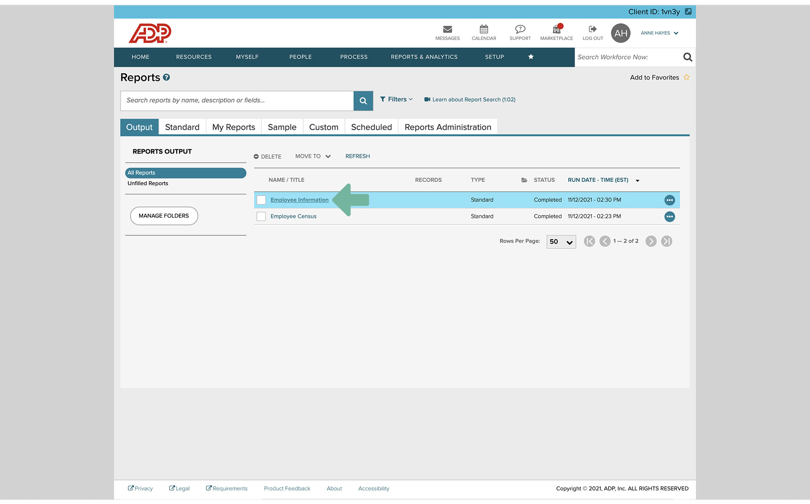Switch to the Custom tab

coord(324,127)
